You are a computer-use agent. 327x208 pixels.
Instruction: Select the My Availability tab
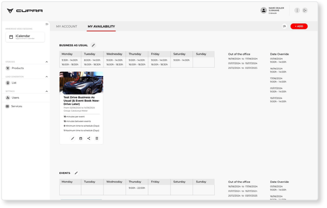pos(101,27)
